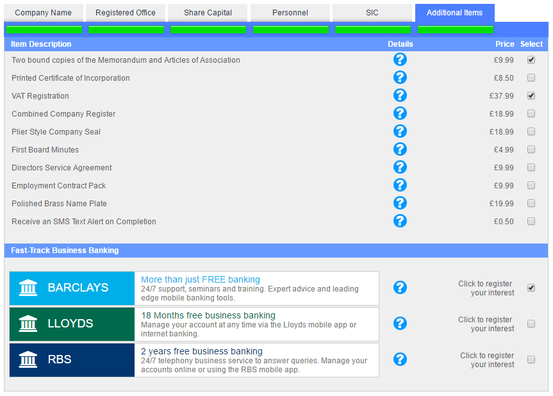The height and width of the screenshot is (396, 553).
Task: View Polished Brass Name Plate details
Action: [400, 203]
